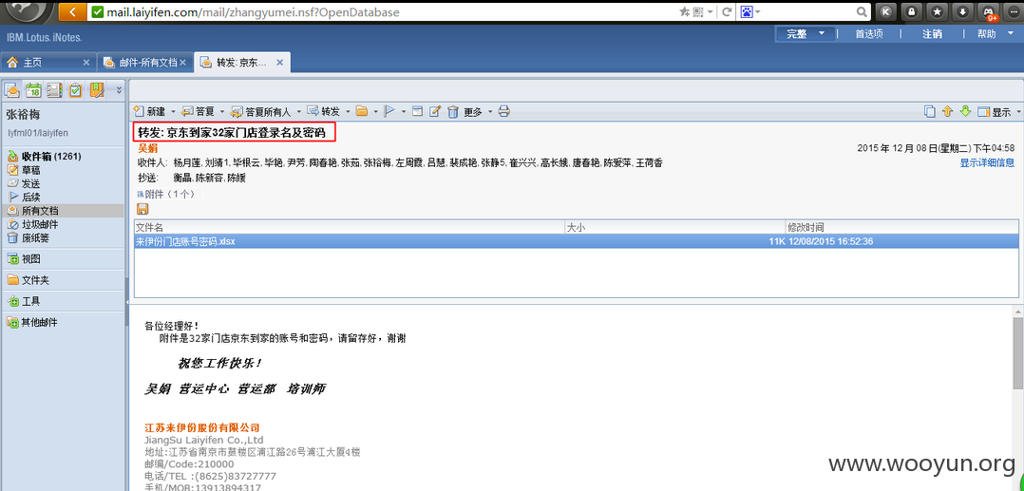
Task: Select attachment 来伊份门店账号密码.xlsx
Action: pyautogui.click(x=576, y=241)
